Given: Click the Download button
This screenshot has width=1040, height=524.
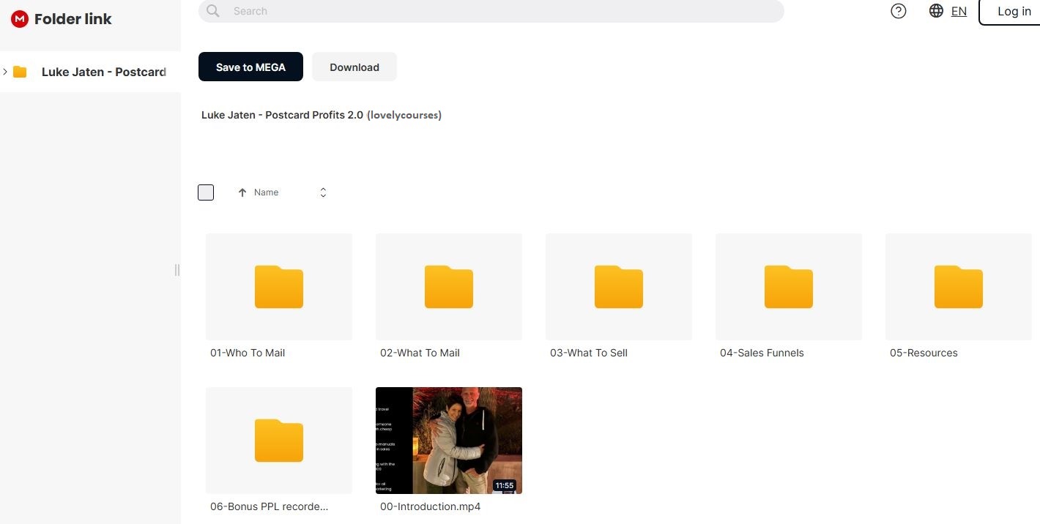Looking at the screenshot, I should pyautogui.click(x=354, y=67).
